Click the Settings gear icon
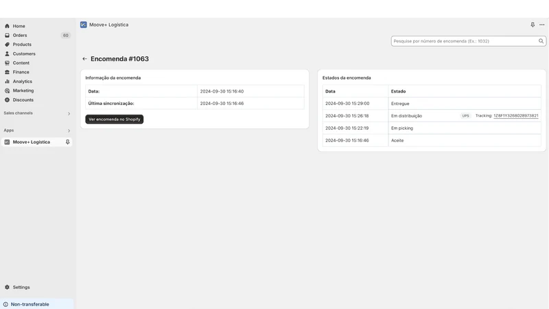Screen dimensions: 549x309 click(x=7, y=287)
